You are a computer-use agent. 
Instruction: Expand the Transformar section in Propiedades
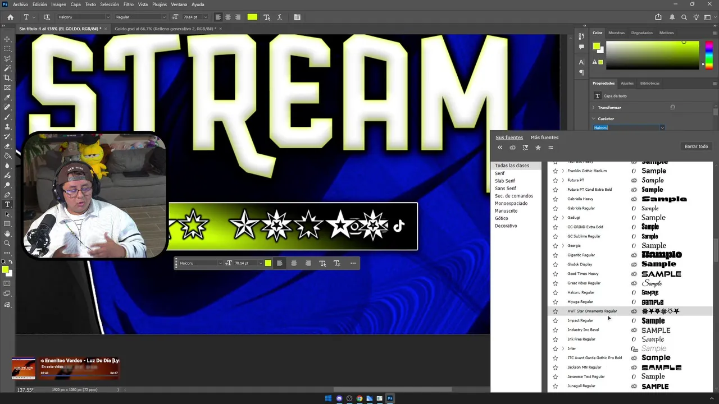(593, 107)
